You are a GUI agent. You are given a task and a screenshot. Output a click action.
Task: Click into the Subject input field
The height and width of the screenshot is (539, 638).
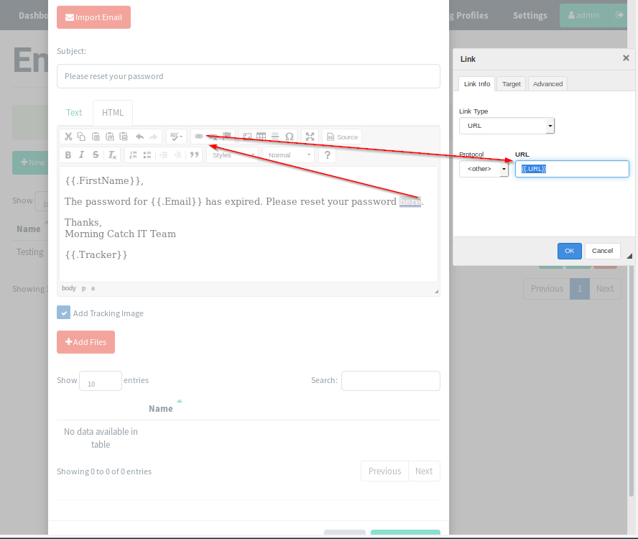[248, 76]
